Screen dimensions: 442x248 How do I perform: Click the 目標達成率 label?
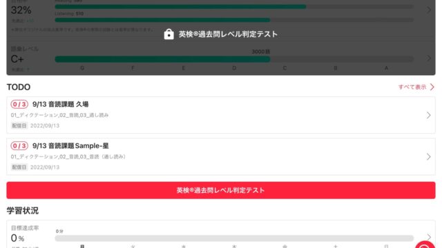25,228
